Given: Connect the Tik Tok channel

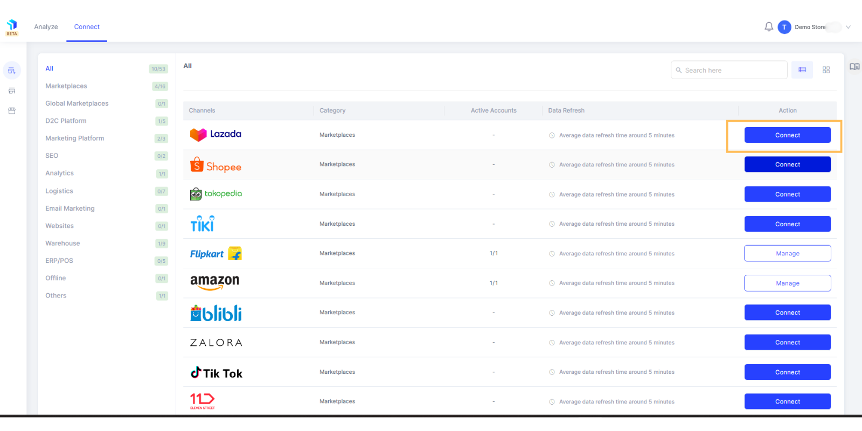Looking at the screenshot, I should [x=788, y=372].
